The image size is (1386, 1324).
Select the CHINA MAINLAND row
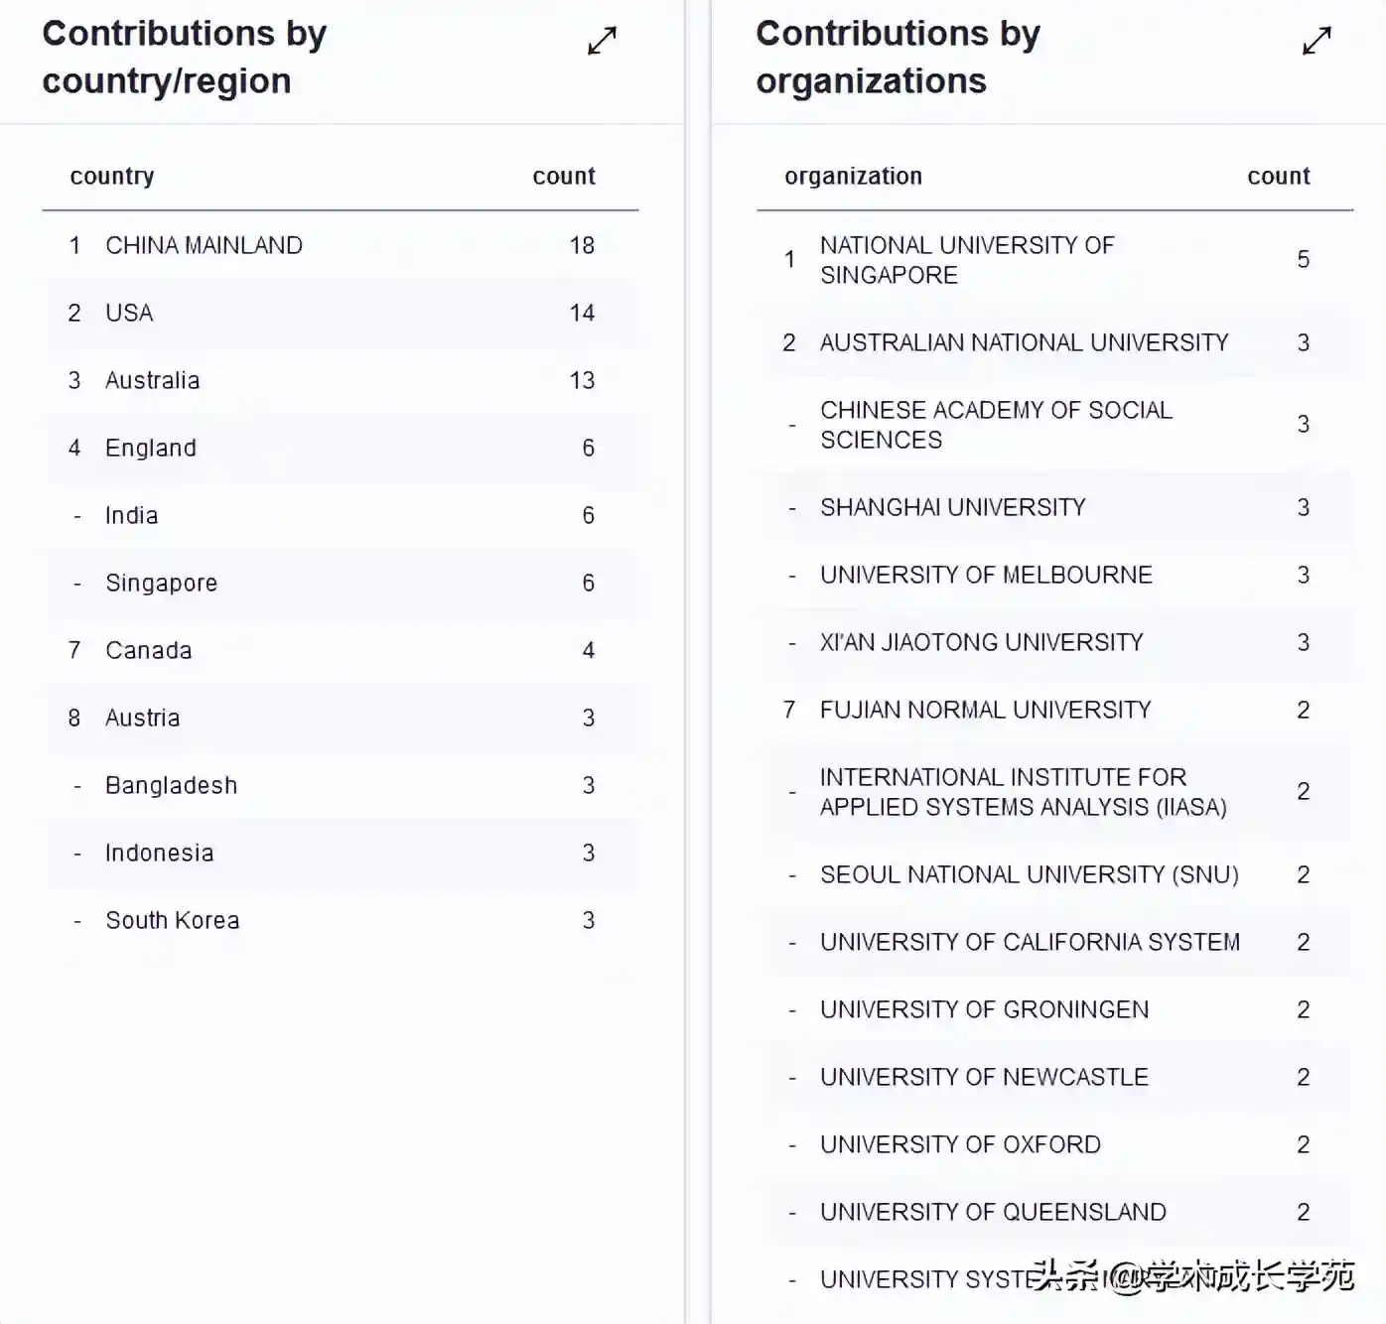click(x=341, y=245)
